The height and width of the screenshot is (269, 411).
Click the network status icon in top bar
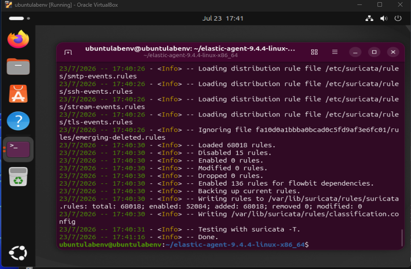point(369,18)
